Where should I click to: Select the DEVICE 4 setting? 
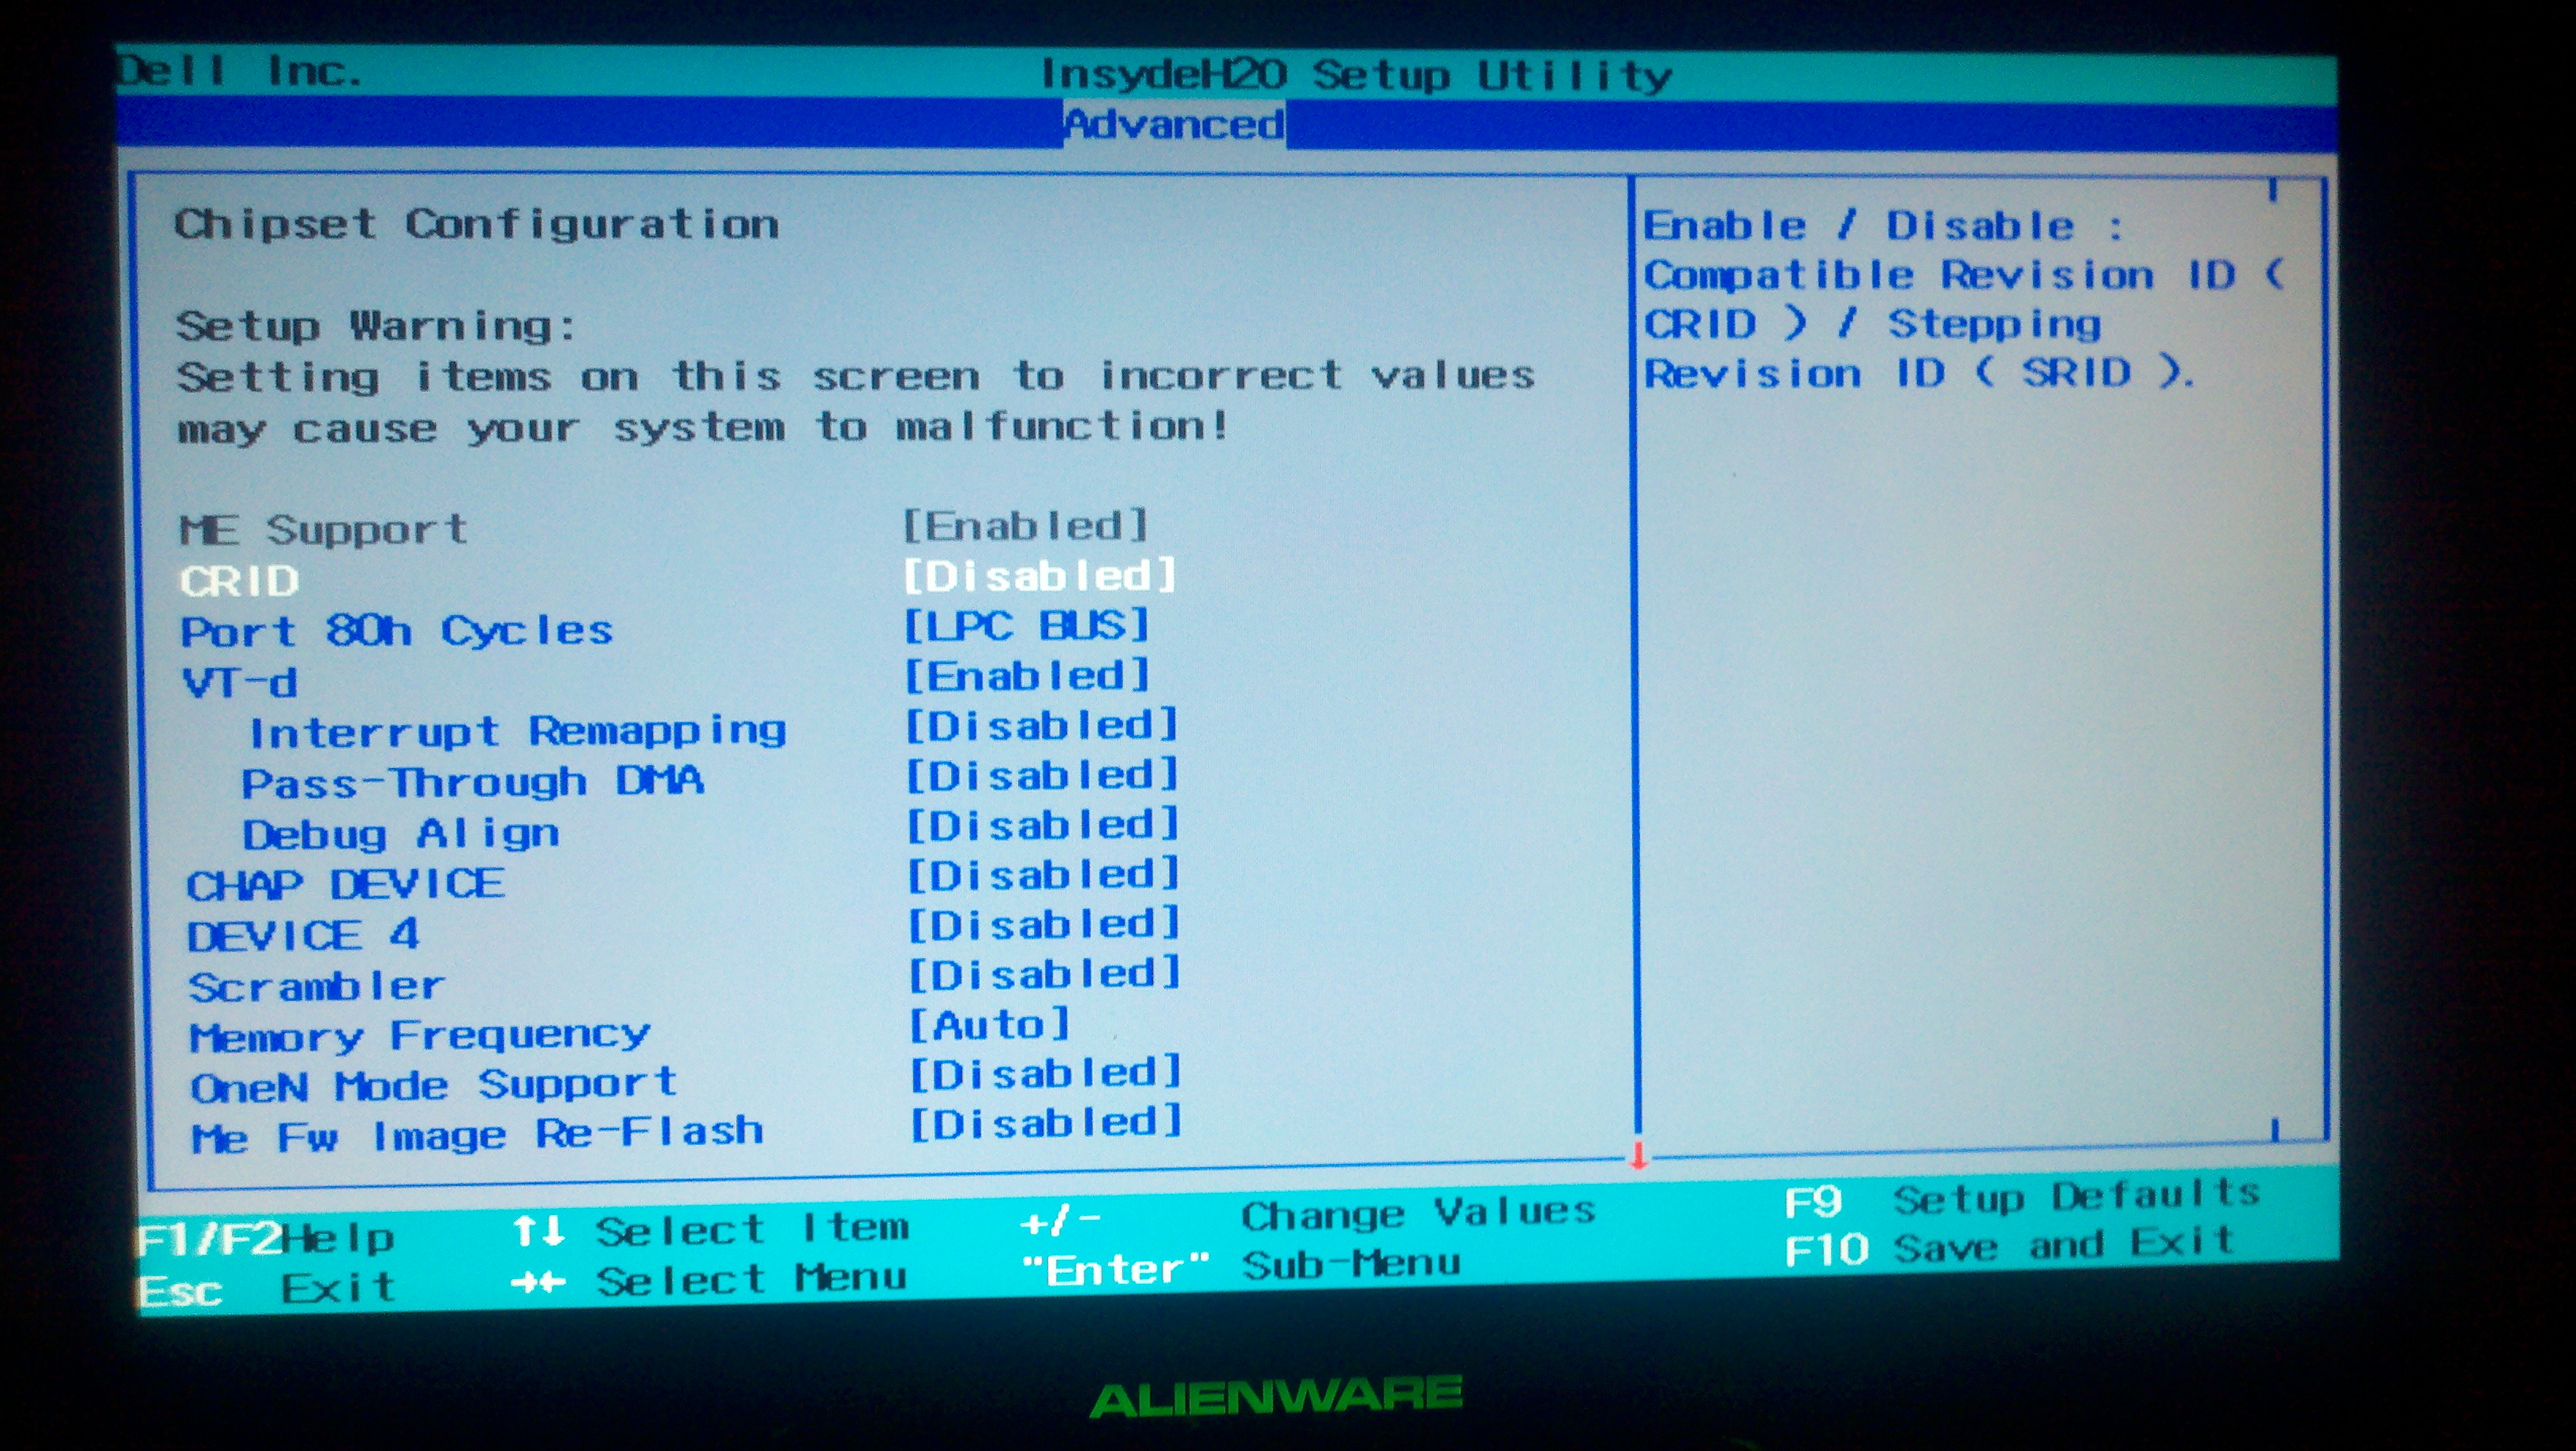[303, 936]
